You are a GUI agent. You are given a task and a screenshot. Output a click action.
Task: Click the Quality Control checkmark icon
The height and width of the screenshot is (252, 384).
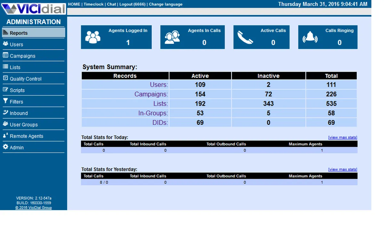[5, 78]
